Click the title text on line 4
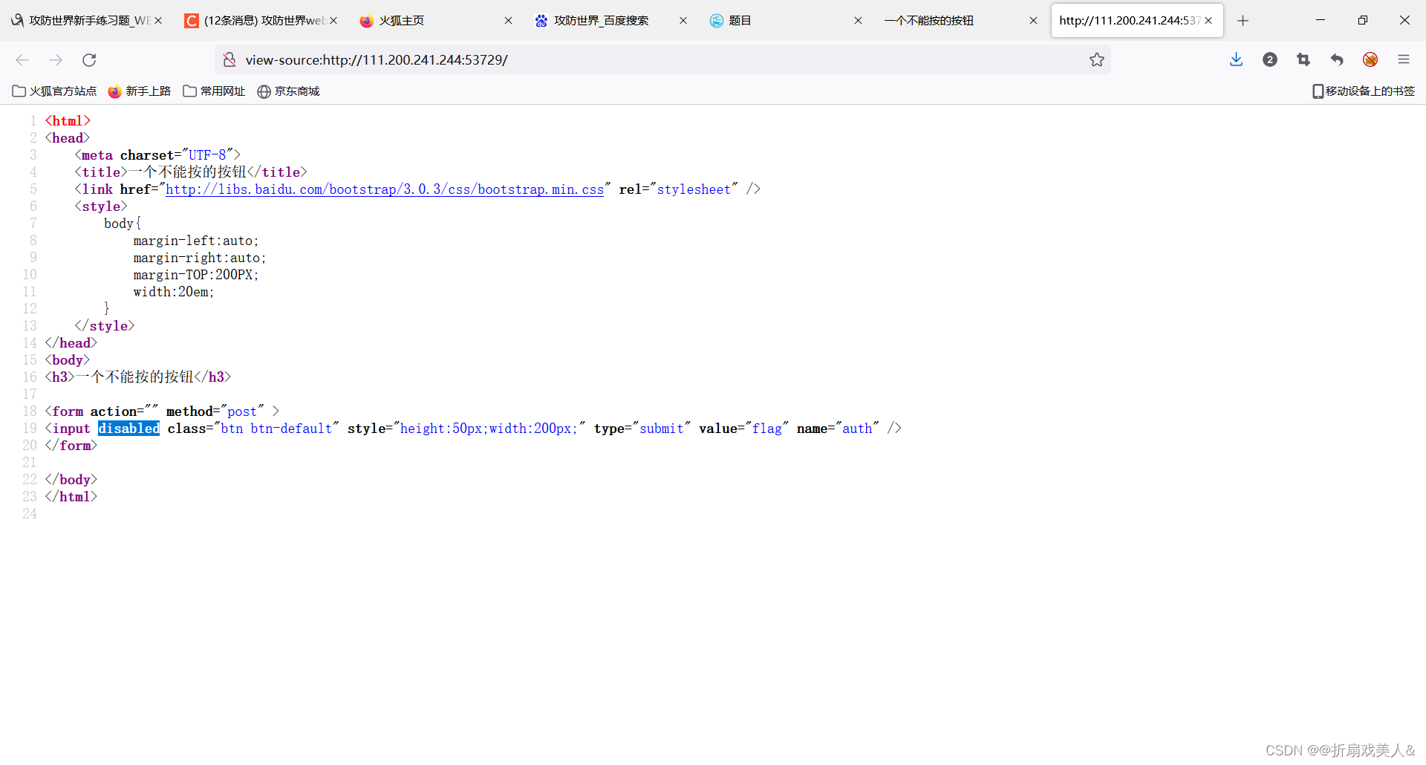 187,172
